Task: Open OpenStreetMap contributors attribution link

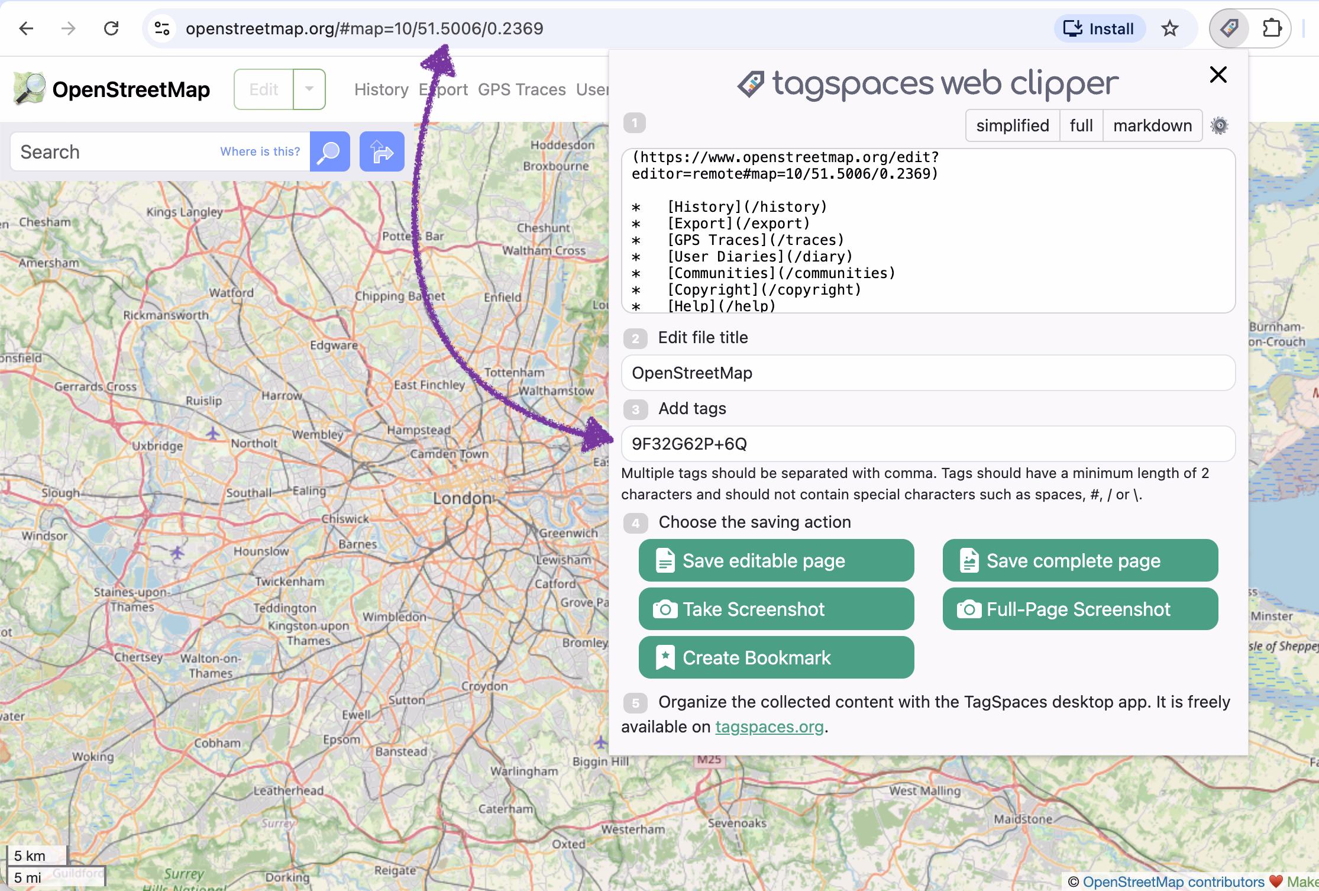Action: [x=1173, y=882]
